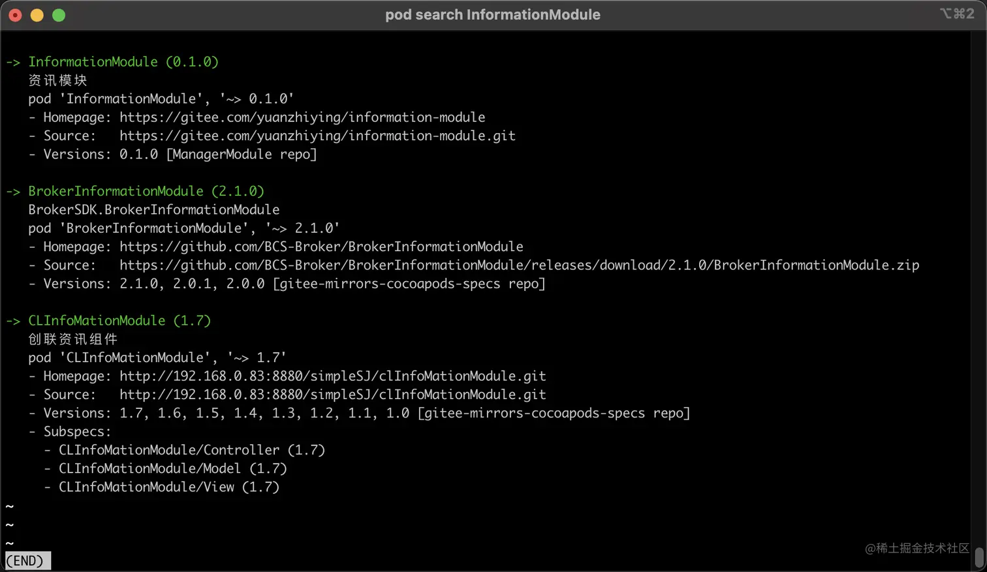This screenshot has width=987, height=572.
Task: Click the (END) pager indicator
Action: tap(27, 561)
